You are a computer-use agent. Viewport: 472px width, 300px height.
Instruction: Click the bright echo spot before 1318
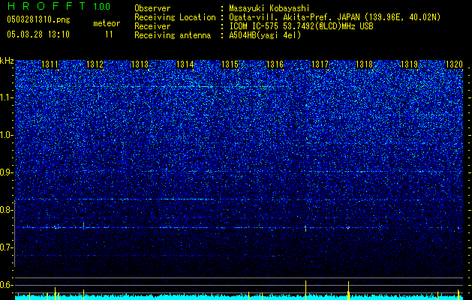(x=348, y=228)
